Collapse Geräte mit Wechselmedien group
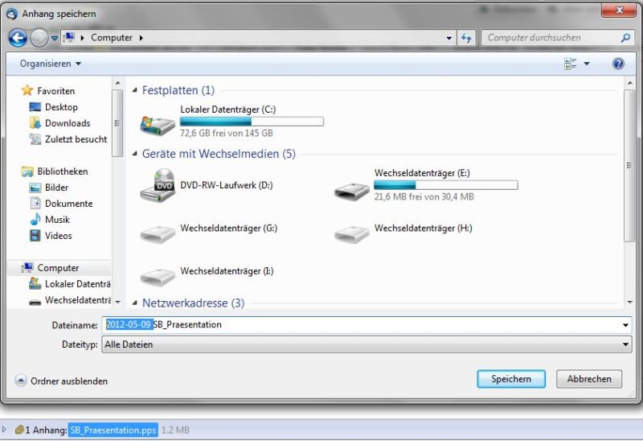 point(134,154)
